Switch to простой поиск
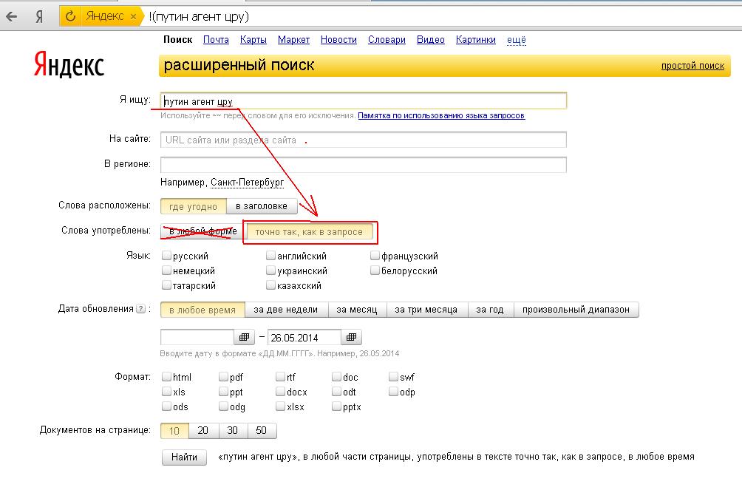Viewport: 742px width, 490px height. point(692,66)
